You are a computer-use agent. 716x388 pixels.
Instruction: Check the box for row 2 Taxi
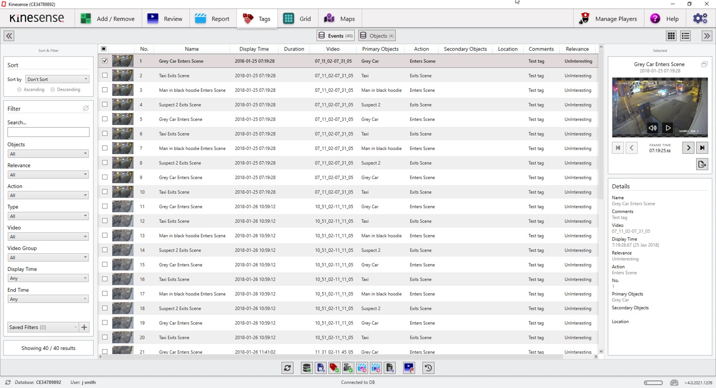(x=105, y=75)
